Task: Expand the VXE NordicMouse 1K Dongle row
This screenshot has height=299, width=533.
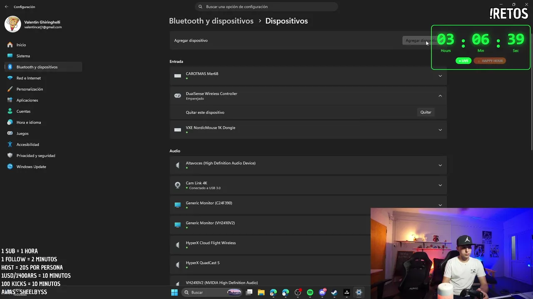Action: tap(308, 130)
